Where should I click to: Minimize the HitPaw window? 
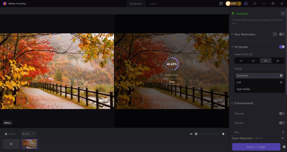click(264, 3)
